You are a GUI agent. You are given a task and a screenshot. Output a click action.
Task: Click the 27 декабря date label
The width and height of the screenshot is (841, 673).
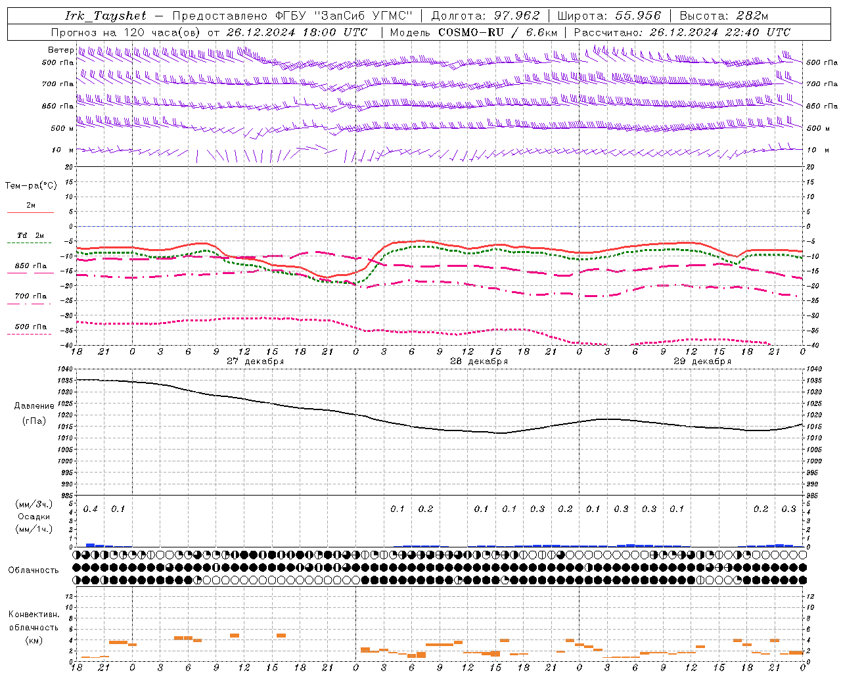coord(256,361)
